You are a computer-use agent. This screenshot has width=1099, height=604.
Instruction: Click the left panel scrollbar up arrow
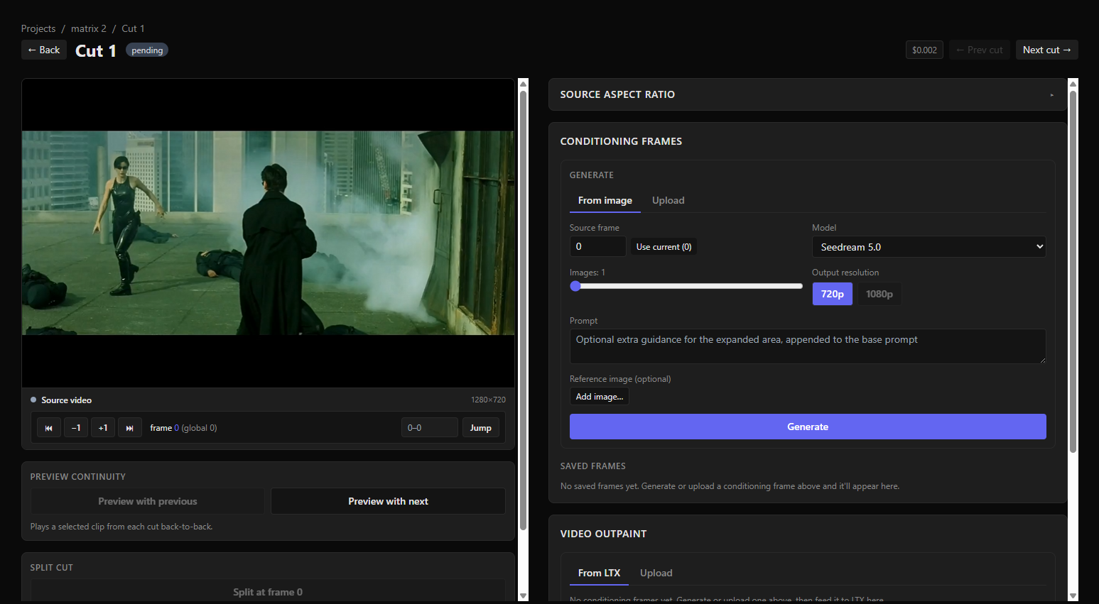tap(524, 84)
